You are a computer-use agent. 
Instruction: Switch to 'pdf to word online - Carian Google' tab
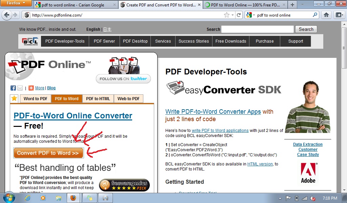(x=76, y=5)
